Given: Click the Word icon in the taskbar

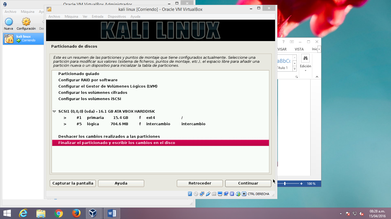Looking at the screenshot, I should pos(112,213).
